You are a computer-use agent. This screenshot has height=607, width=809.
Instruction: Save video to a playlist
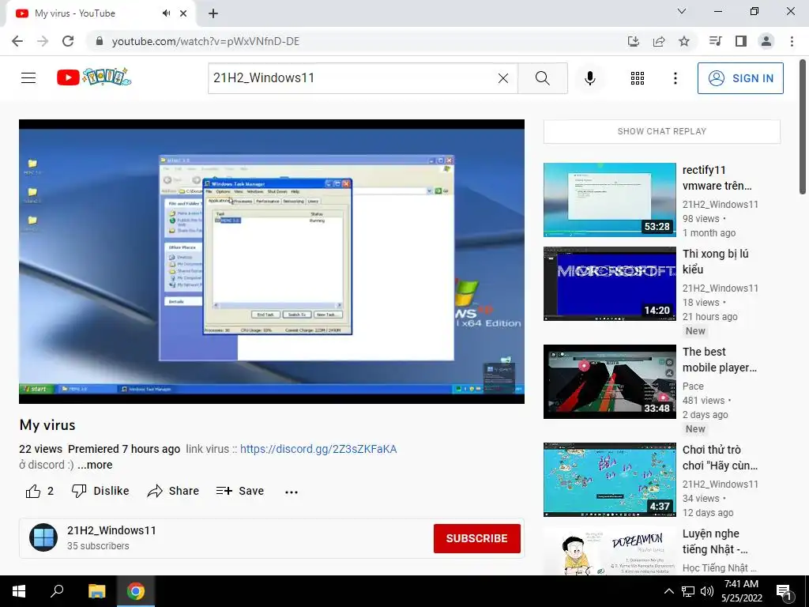(240, 491)
